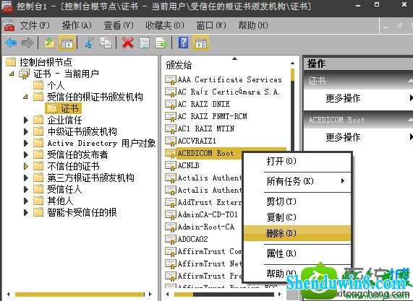
Task: Toggle the Show/Hide Console Tree icon
Action: pyautogui.click(x=67, y=43)
